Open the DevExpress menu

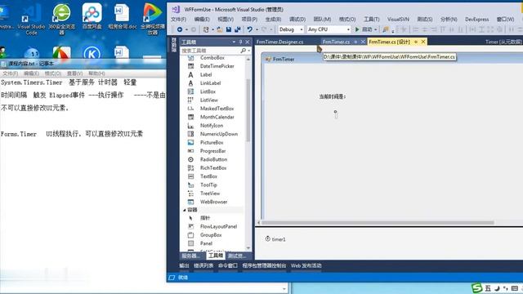coord(476,20)
